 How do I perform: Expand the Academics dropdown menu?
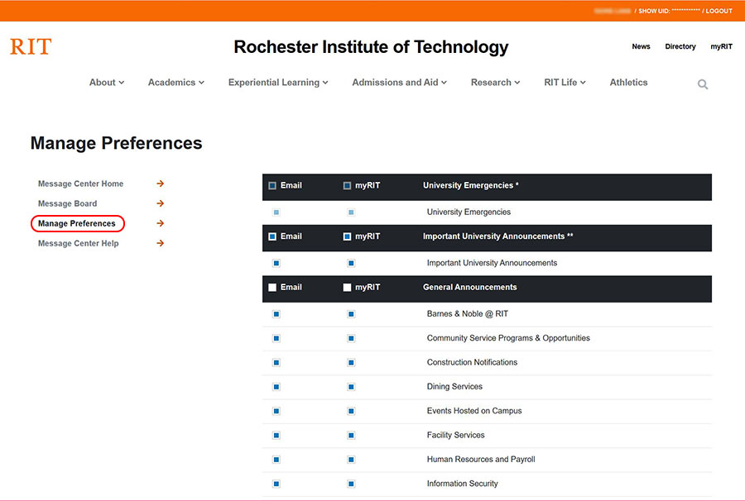click(175, 83)
